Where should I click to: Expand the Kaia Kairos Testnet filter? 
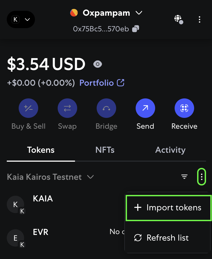50,177
